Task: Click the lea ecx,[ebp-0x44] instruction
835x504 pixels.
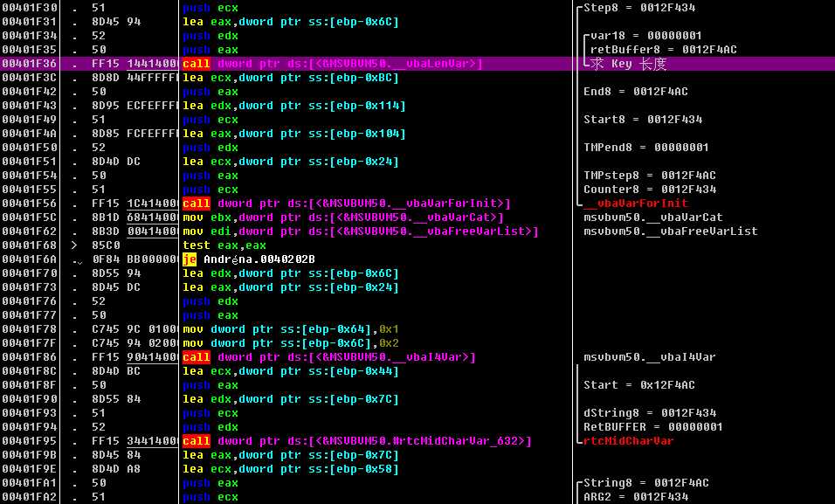Action: coord(291,371)
